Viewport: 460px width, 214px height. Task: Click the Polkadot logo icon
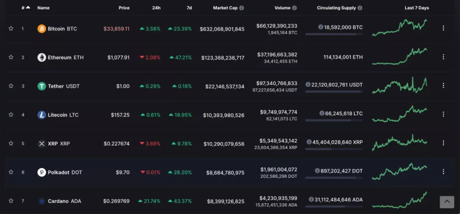point(42,172)
